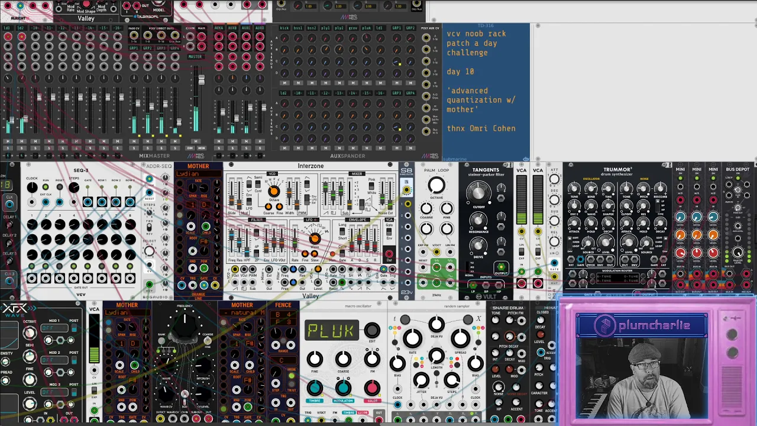Screen dimensions: 757x426
Task: Toggle the Long/Short envelope switch on Interzone
Action: 343,232
